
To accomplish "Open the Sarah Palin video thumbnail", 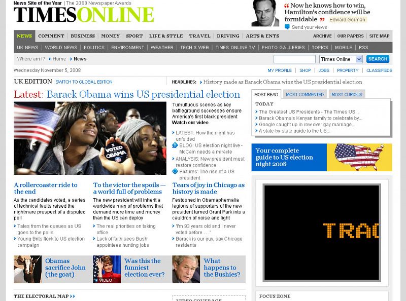I will click(x=107, y=269).
